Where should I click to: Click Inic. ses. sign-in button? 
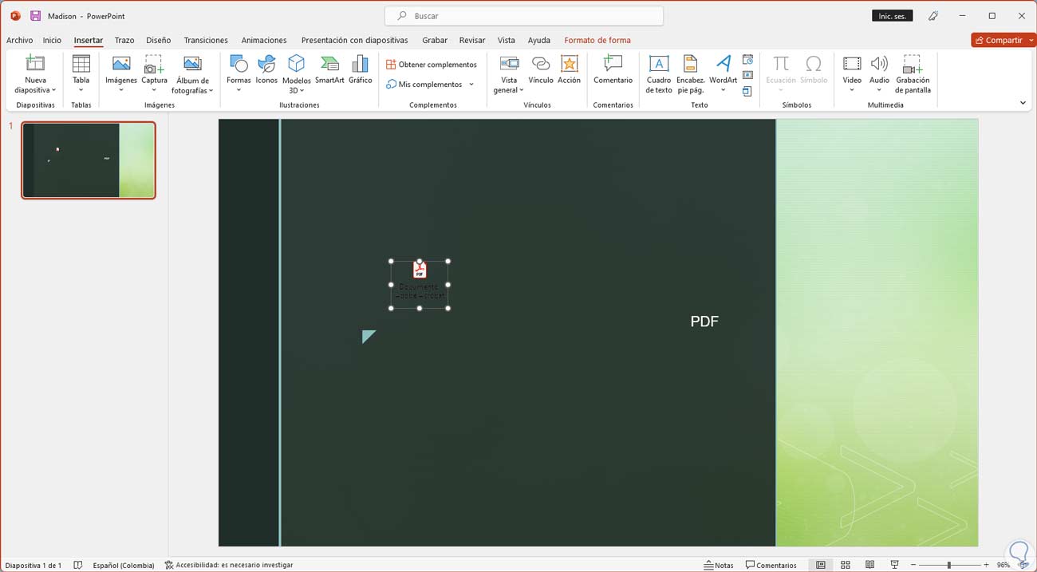click(893, 16)
